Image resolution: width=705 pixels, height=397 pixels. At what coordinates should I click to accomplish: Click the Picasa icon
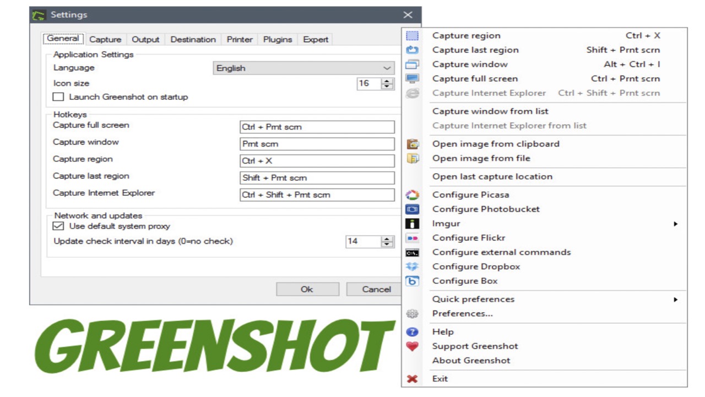(x=412, y=195)
